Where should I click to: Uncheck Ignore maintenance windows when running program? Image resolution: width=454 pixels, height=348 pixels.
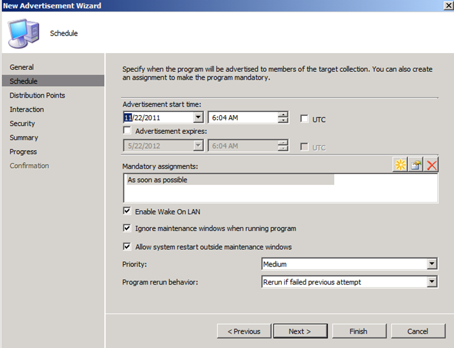127,228
